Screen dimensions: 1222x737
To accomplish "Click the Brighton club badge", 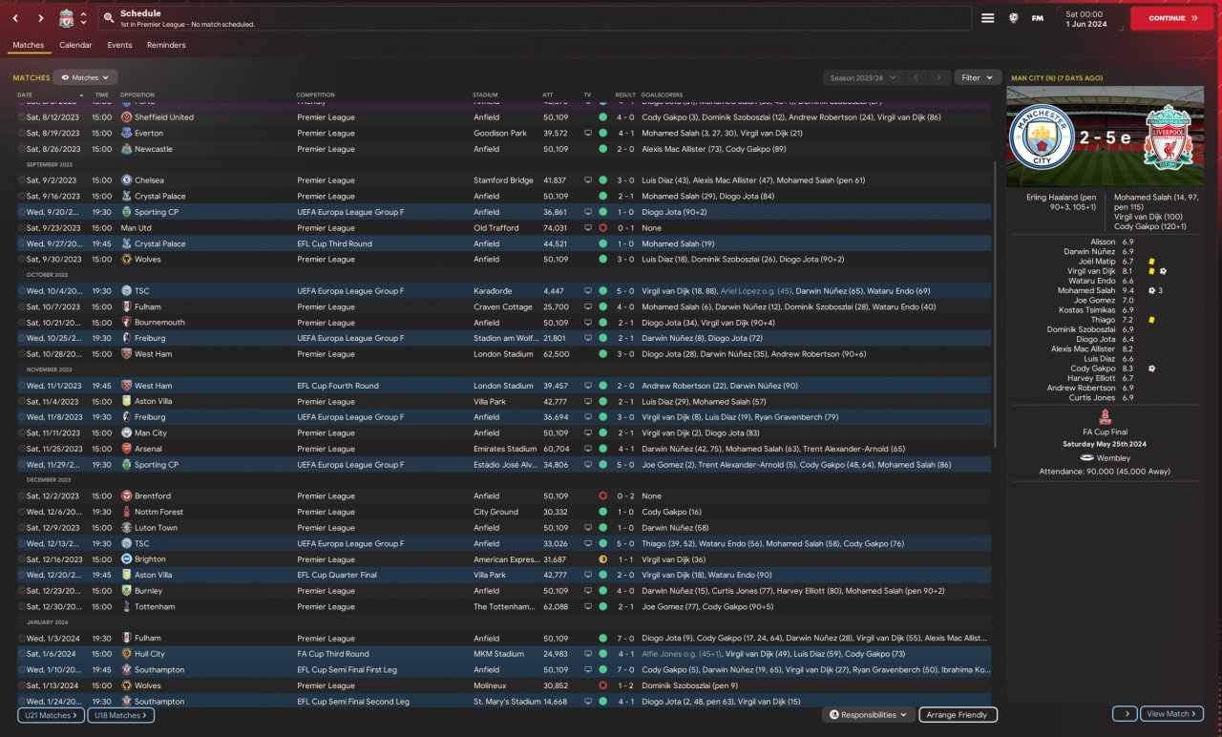I will [126, 559].
